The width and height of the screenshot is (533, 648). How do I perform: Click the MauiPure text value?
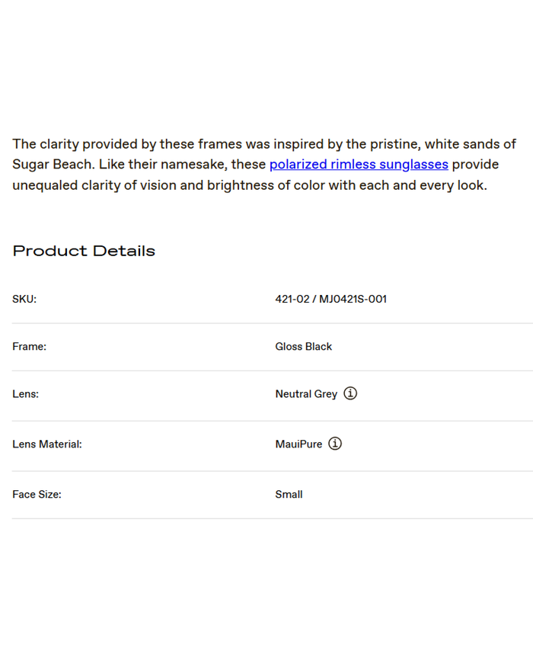(x=298, y=444)
